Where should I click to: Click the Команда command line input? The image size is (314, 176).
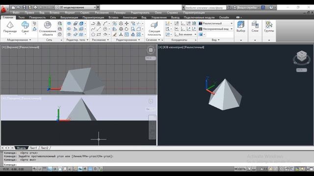(158, 165)
